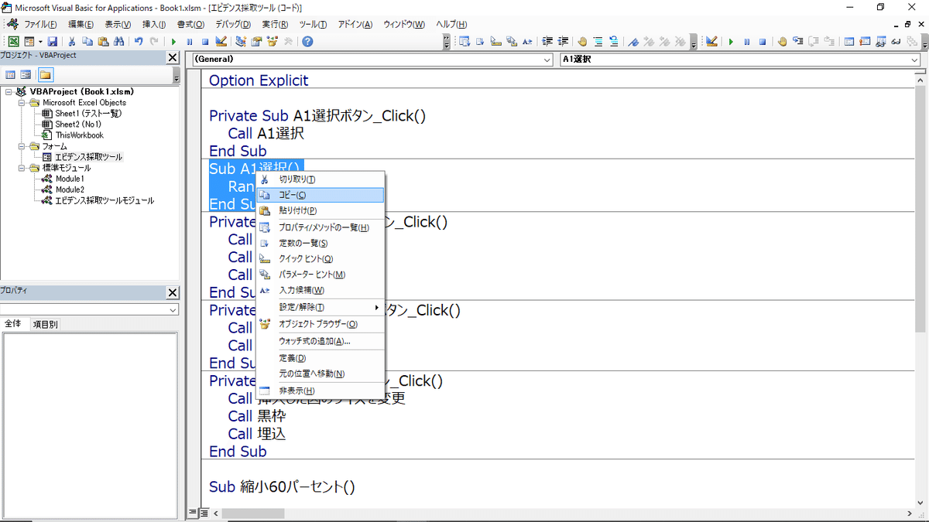Image resolution: width=929 pixels, height=522 pixels.
Task: Choose ウォッチ式の追加(A) in the context menu
Action: point(320,341)
